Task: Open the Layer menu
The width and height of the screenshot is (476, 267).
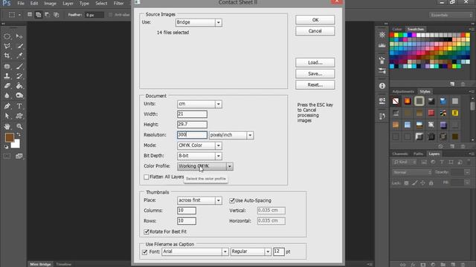Action: [x=68, y=4]
